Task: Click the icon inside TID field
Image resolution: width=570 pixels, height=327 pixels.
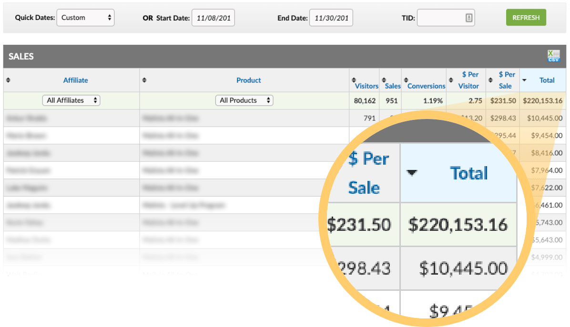Action: 468,18
